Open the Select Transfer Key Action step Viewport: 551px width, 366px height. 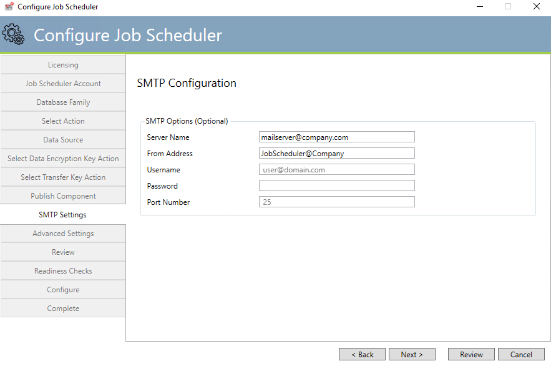tap(63, 177)
